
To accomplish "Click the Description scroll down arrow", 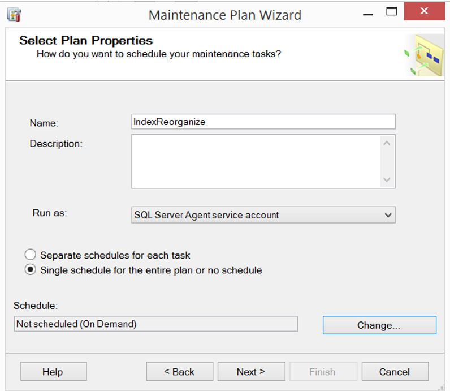I will [x=387, y=180].
